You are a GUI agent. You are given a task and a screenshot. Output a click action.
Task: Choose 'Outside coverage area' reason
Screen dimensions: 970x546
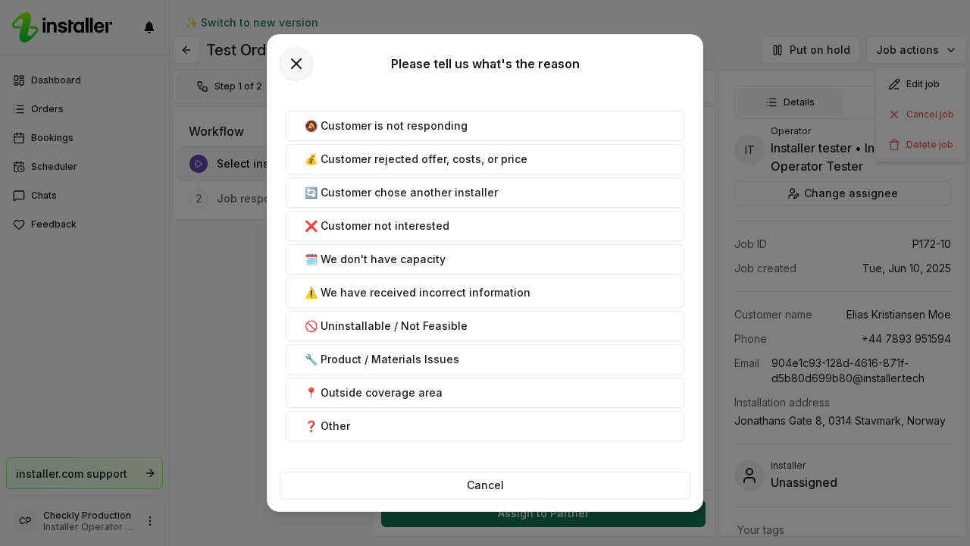tap(485, 393)
